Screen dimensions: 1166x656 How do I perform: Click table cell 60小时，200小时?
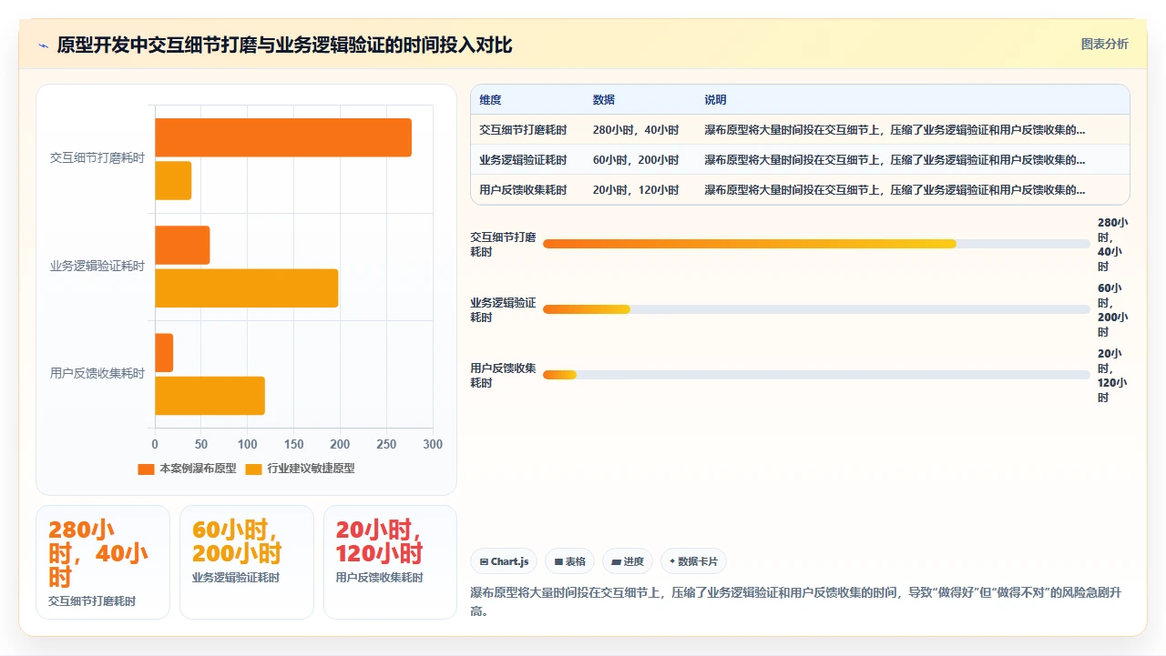tap(636, 160)
